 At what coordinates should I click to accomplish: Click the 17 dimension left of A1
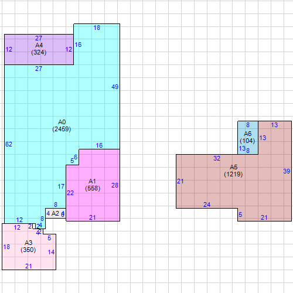click(61, 186)
